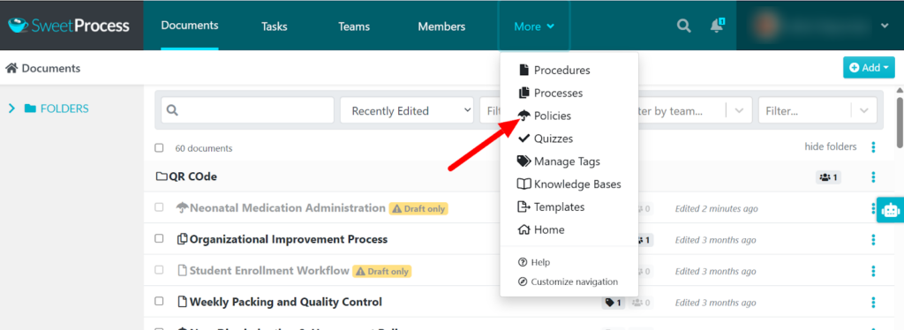Open three-dot menu for Student Enrollment Workflow
This screenshot has height=330, width=904.
[873, 271]
